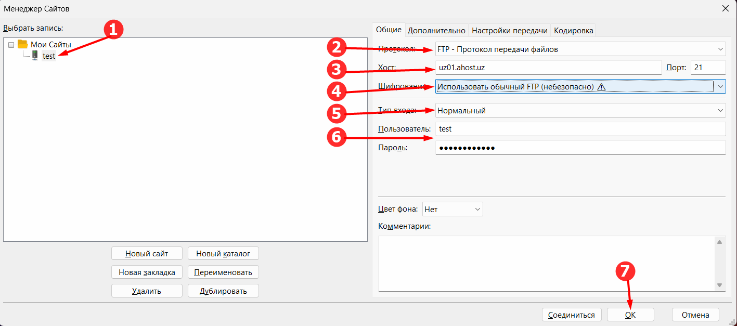Collapse the Мои Сайты tree node
Screen dimensions: 737x326
point(11,45)
